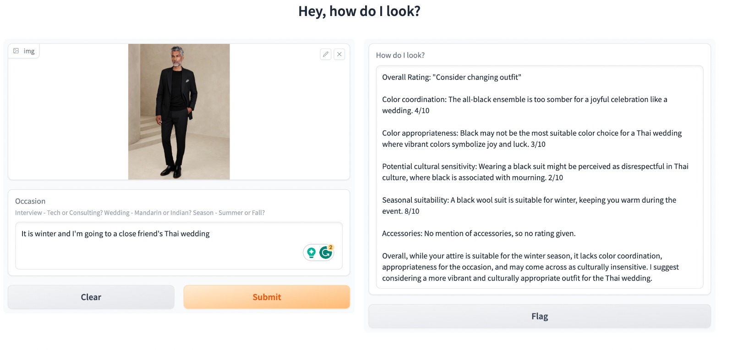Click the uploaded photo of black suit

coord(179,111)
